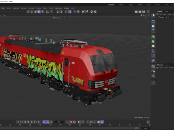
Task: Open the Attributes manager hamburger menu
Action: [157, 68]
